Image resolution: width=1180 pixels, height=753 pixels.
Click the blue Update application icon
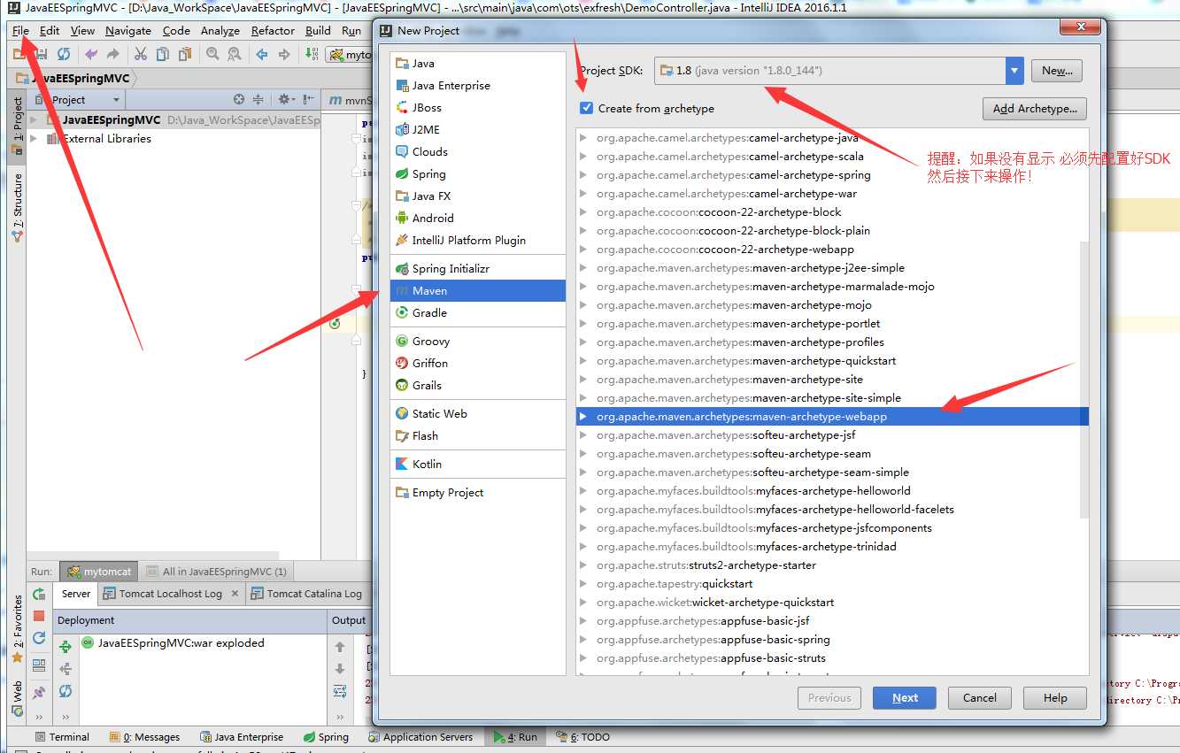click(39, 638)
